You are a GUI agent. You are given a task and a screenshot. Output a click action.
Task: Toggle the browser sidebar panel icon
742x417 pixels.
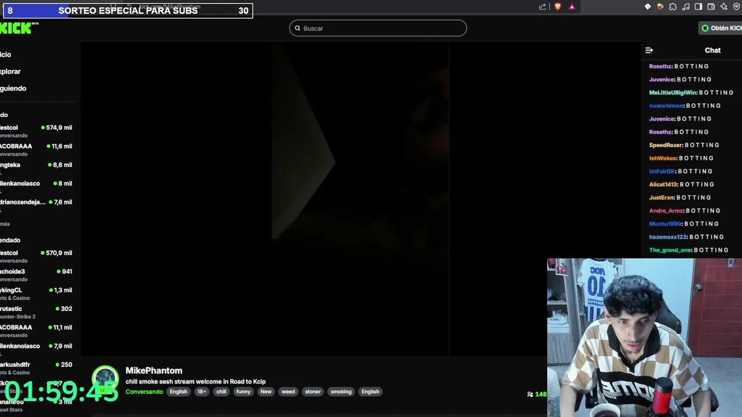click(x=699, y=7)
